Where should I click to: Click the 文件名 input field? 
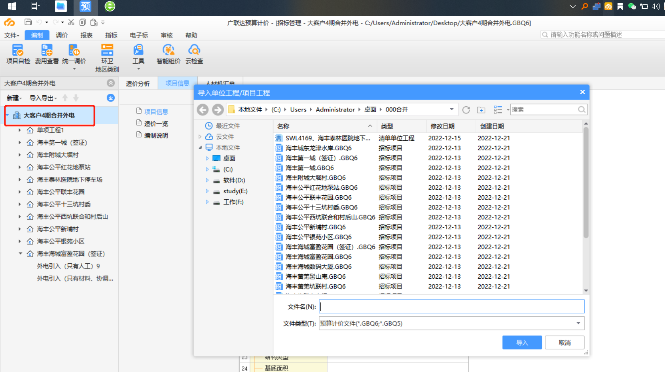pyautogui.click(x=451, y=306)
